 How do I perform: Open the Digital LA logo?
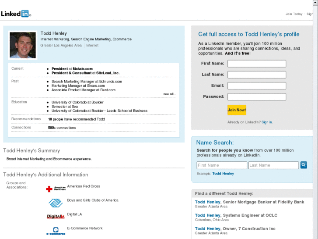[x=56, y=216]
